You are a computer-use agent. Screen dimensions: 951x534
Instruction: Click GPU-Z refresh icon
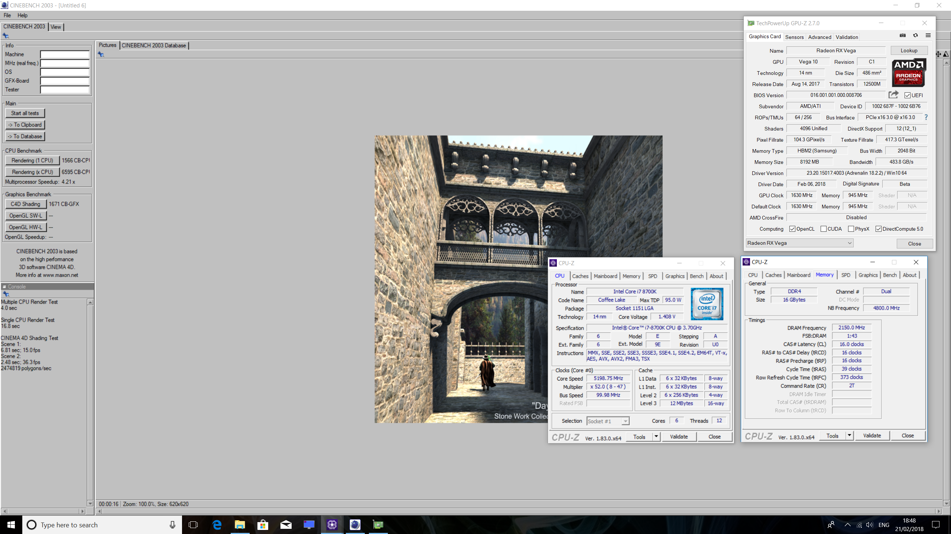click(x=915, y=36)
